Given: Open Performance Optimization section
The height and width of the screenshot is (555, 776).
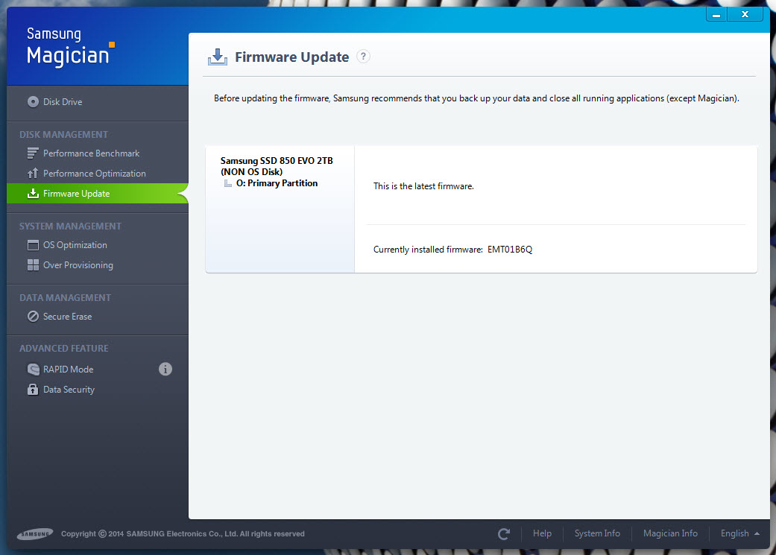Looking at the screenshot, I should pyautogui.click(x=95, y=174).
